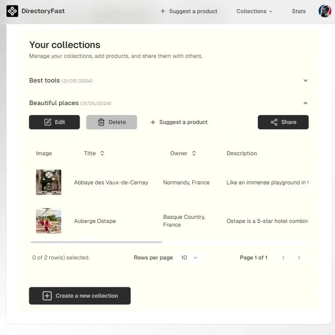Viewport: 335px width, 335px height.
Task: Delete the Beautiful places collection
Action: pos(111,122)
